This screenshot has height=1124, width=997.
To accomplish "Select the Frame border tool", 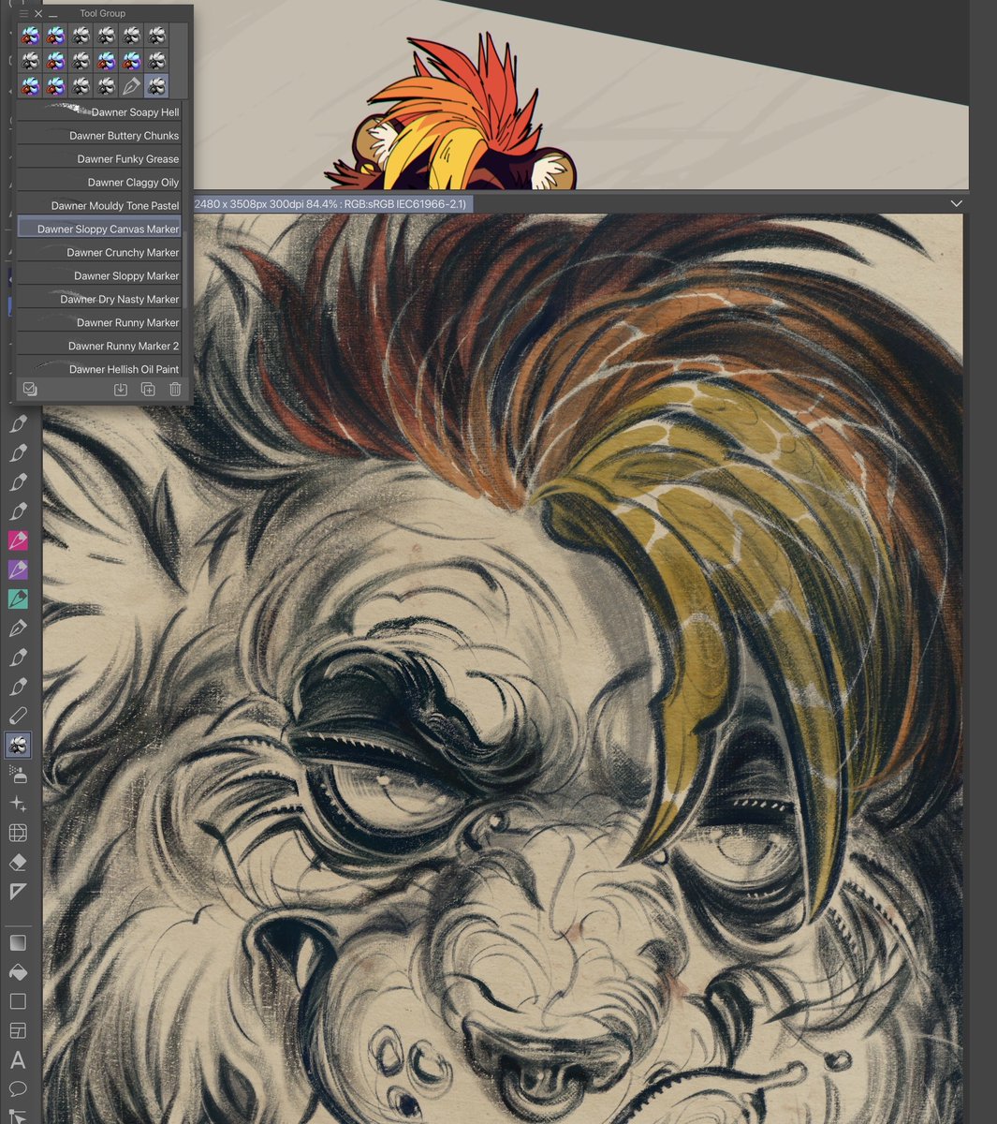I will coord(18,1031).
